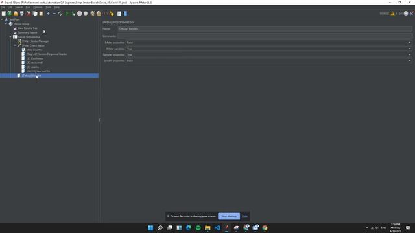Start test with no pauses icon

click(x=73, y=14)
